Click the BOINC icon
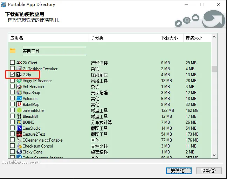This screenshot has width=227, height=179. [19, 122]
